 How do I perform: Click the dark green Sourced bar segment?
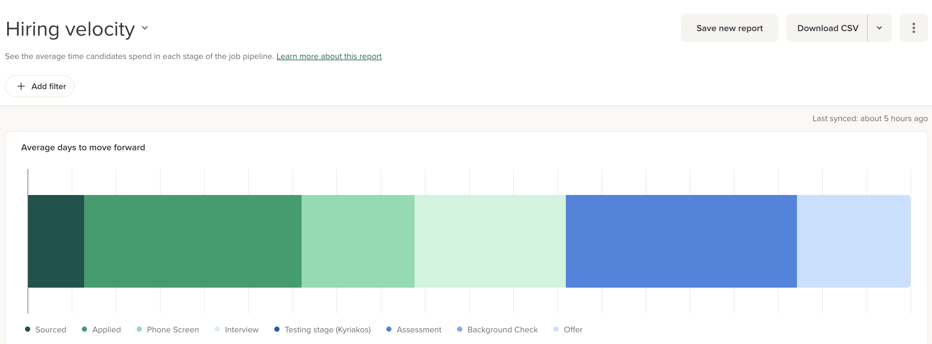[56, 241]
